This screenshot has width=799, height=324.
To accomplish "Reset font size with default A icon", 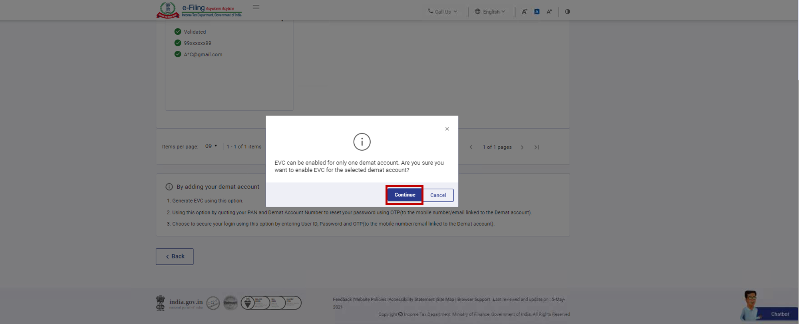I will pyautogui.click(x=537, y=12).
